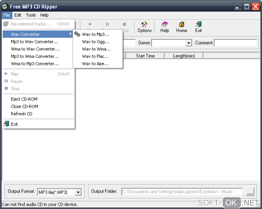Open the Genre dropdown arrow
Screen dimensions: 262x209
click(189, 43)
